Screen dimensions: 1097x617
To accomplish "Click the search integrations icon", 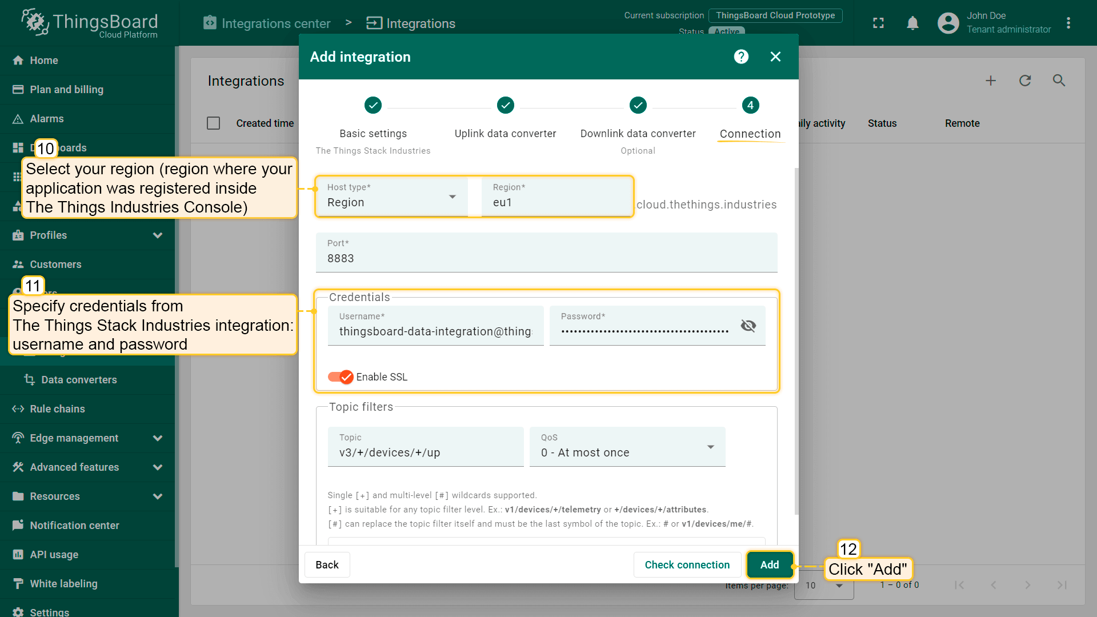I will (x=1059, y=81).
